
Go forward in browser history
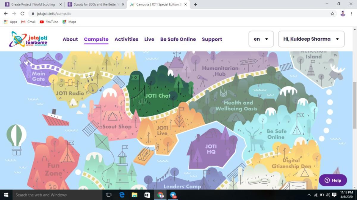tap(14, 14)
